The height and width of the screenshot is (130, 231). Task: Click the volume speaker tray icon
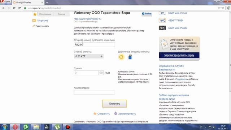point(214,127)
